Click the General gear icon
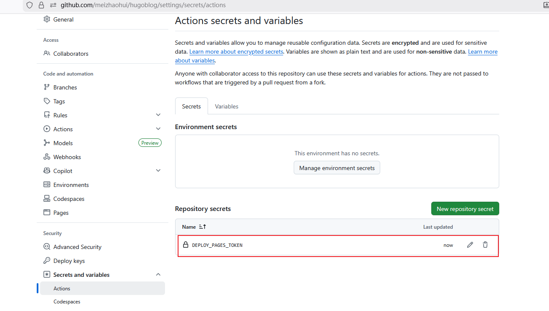Screen dimensions: 549x311 (47, 19)
